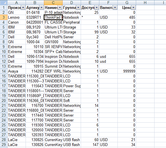Select column G header
The height and width of the screenshot is (148, 166).
[x=127, y=3]
